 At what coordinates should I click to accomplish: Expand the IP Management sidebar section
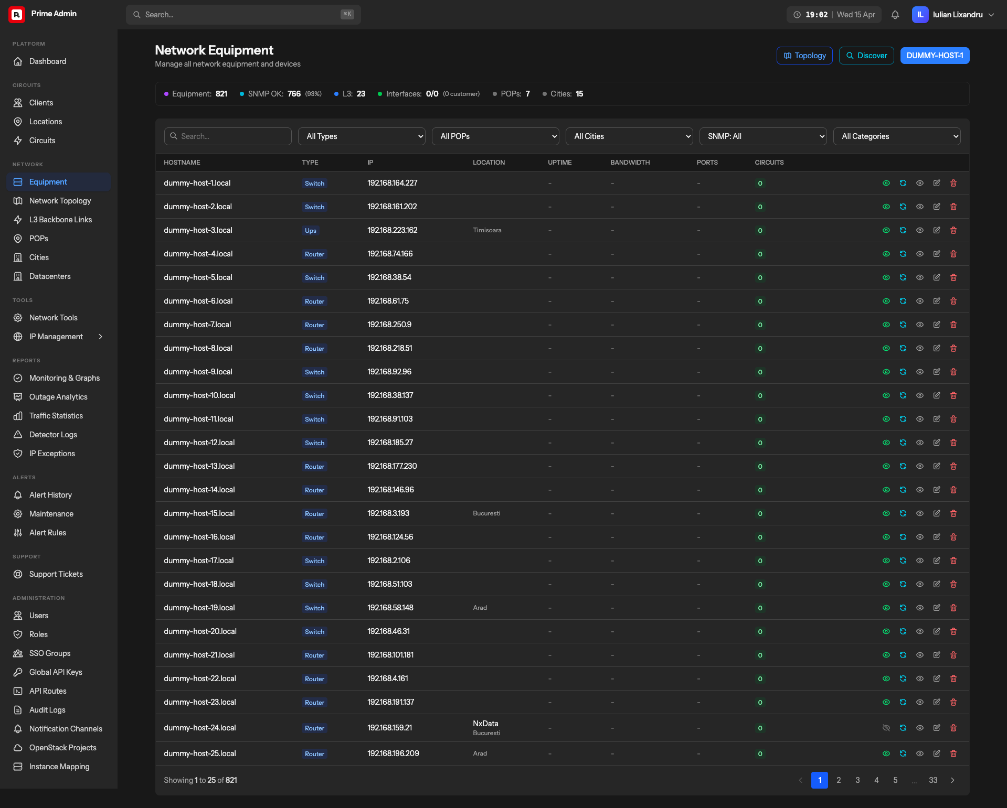(x=59, y=336)
